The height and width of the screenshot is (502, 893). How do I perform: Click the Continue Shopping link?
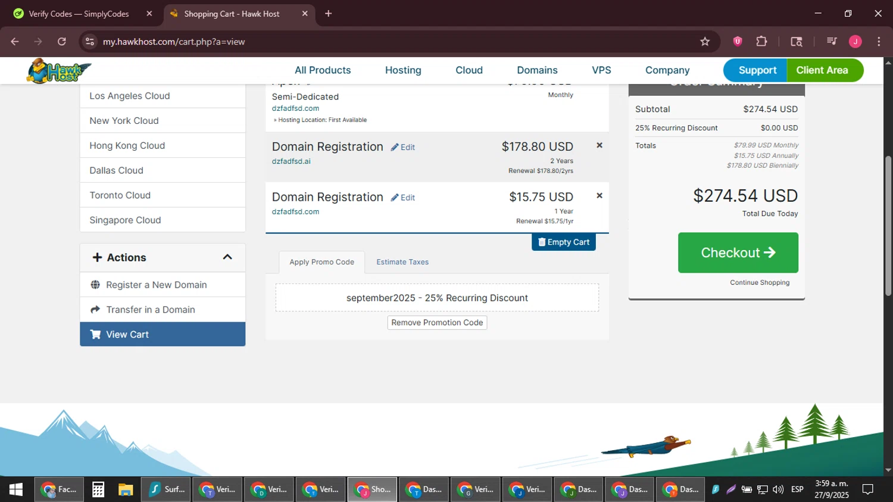(x=760, y=283)
